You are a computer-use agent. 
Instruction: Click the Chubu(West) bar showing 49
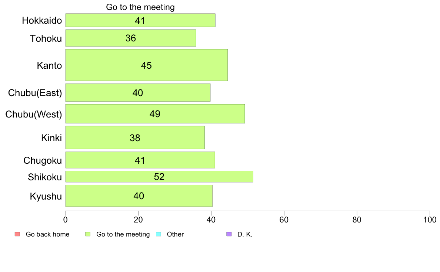pyautogui.click(x=155, y=114)
